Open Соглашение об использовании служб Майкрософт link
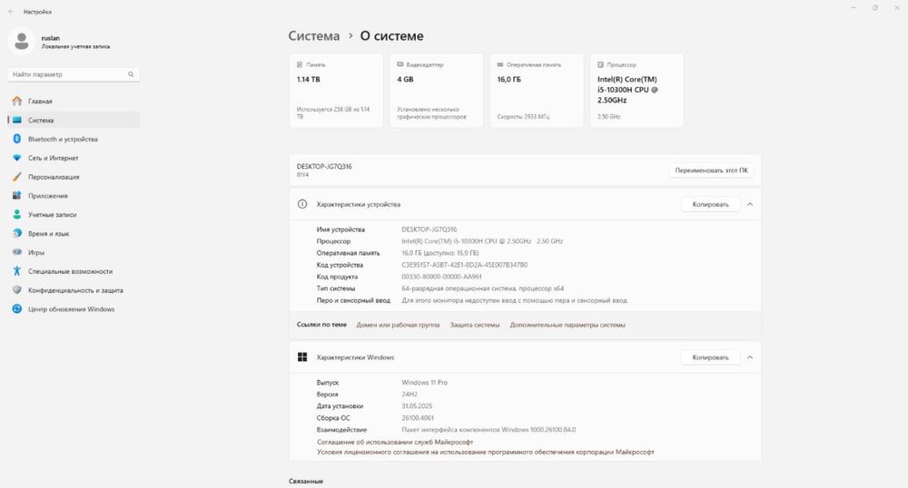Screen dimensions: 908x488 pos(395,442)
